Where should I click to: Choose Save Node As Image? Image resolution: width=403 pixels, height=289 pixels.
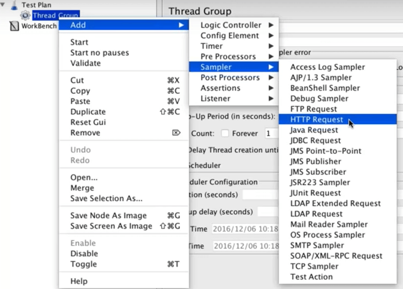click(108, 216)
